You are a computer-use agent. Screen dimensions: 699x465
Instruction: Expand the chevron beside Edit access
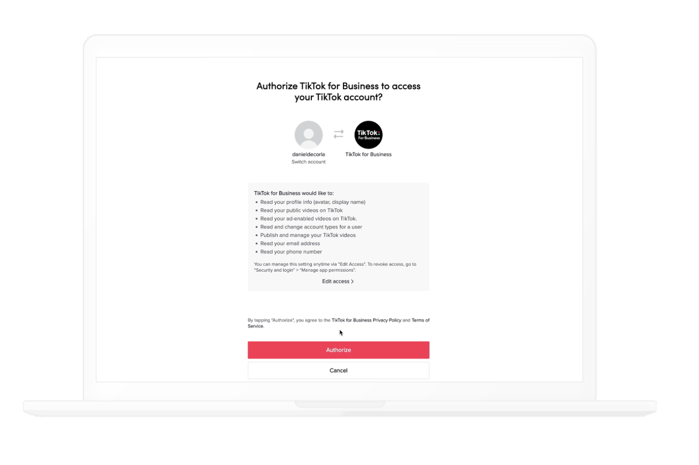(352, 281)
